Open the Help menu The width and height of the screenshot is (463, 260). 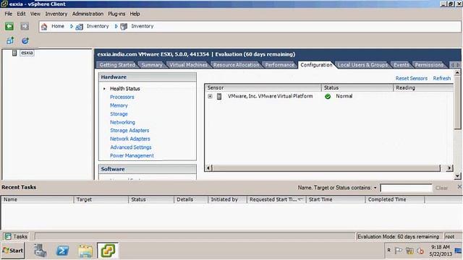pyautogui.click(x=135, y=14)
